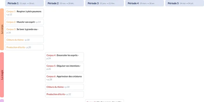Select the Période 1 column header
This screenshot has height=102, width=204.
(24, 3)
